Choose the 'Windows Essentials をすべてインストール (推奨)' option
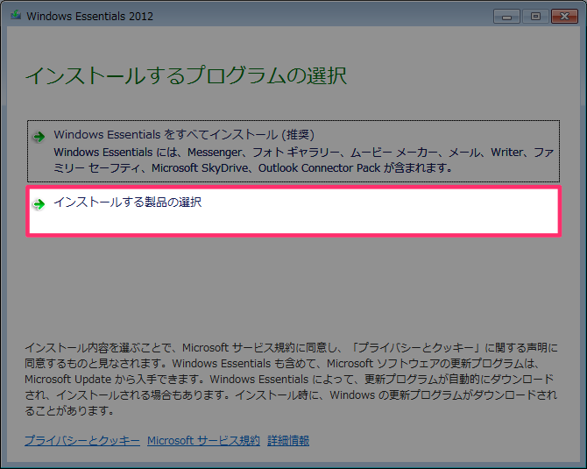This screenshot has height=469, width=587. point(293,152)
